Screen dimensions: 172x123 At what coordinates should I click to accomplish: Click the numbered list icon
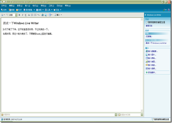point(32,15)
